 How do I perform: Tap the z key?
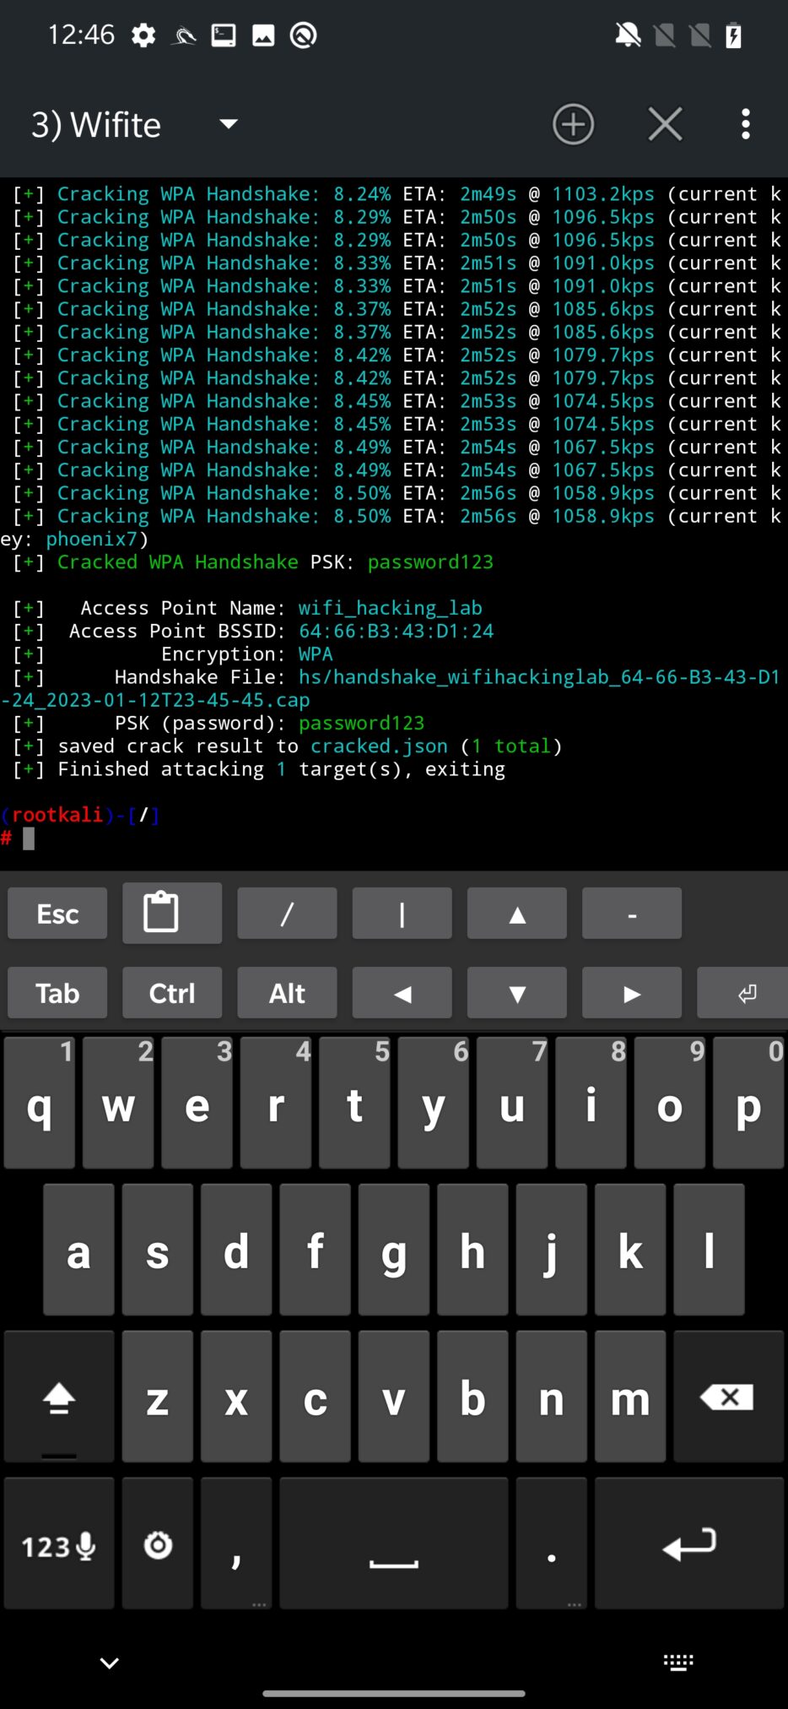157,1397
